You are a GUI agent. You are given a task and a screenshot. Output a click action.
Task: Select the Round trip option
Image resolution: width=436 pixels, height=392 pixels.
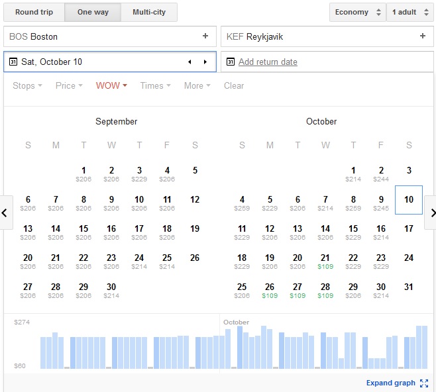(x=34, y=13)
